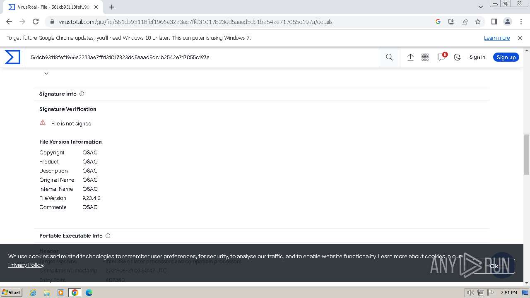The image size is (530, 298).
Task: Upload a file via upload icon
Action: pyautogui.click(x=410, y=57)
